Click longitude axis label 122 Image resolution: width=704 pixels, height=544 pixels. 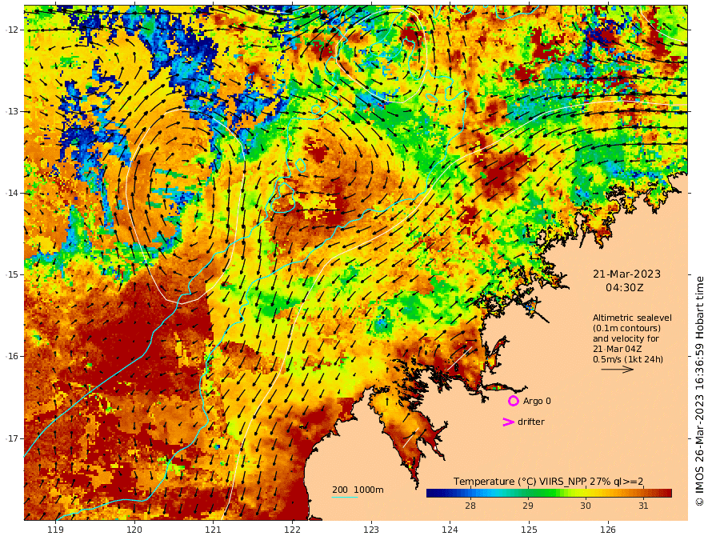[292, 530]
